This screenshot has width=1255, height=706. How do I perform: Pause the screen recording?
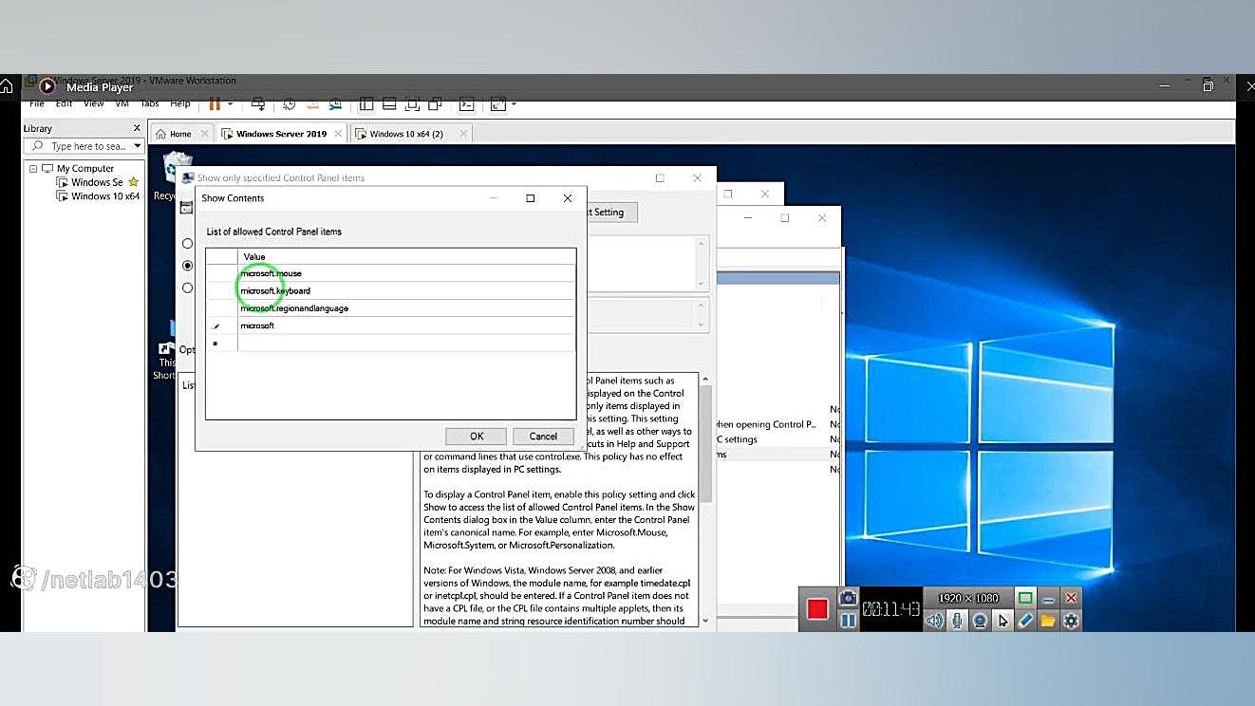[848, 621]
